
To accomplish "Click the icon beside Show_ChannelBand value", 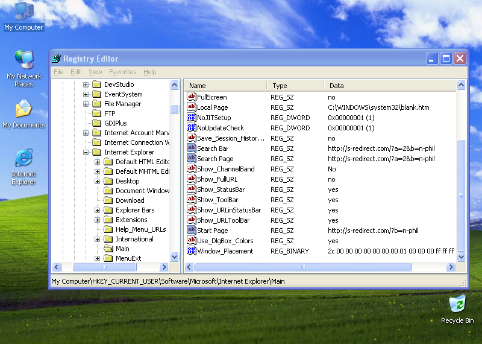I will (191, 169).
